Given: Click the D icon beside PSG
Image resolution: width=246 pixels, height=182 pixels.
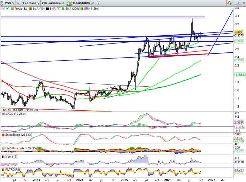Looking at the screenshot, I should tap(18, 3).
